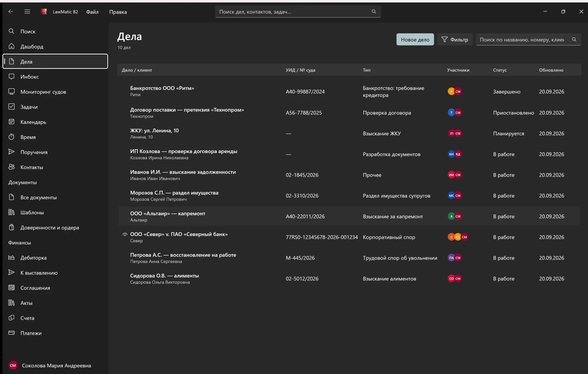
Task: Sort cases by the Статус column header
Action: 499,70
